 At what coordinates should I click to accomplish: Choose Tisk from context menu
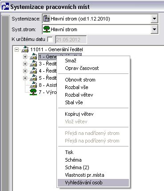(93, 152)
